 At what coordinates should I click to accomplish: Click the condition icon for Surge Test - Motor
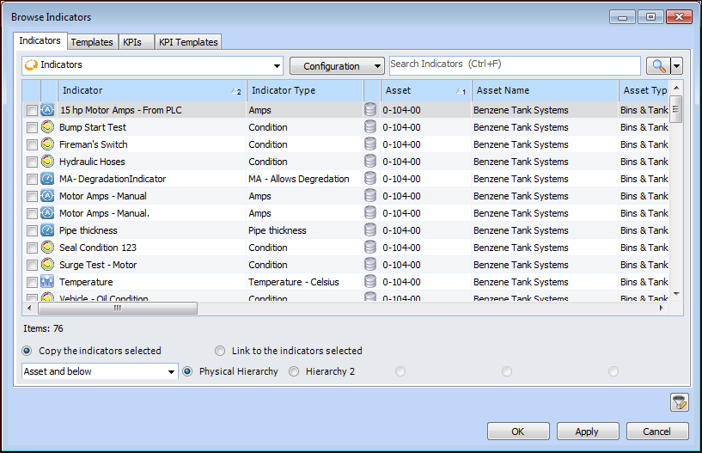[x=47, y=265]
